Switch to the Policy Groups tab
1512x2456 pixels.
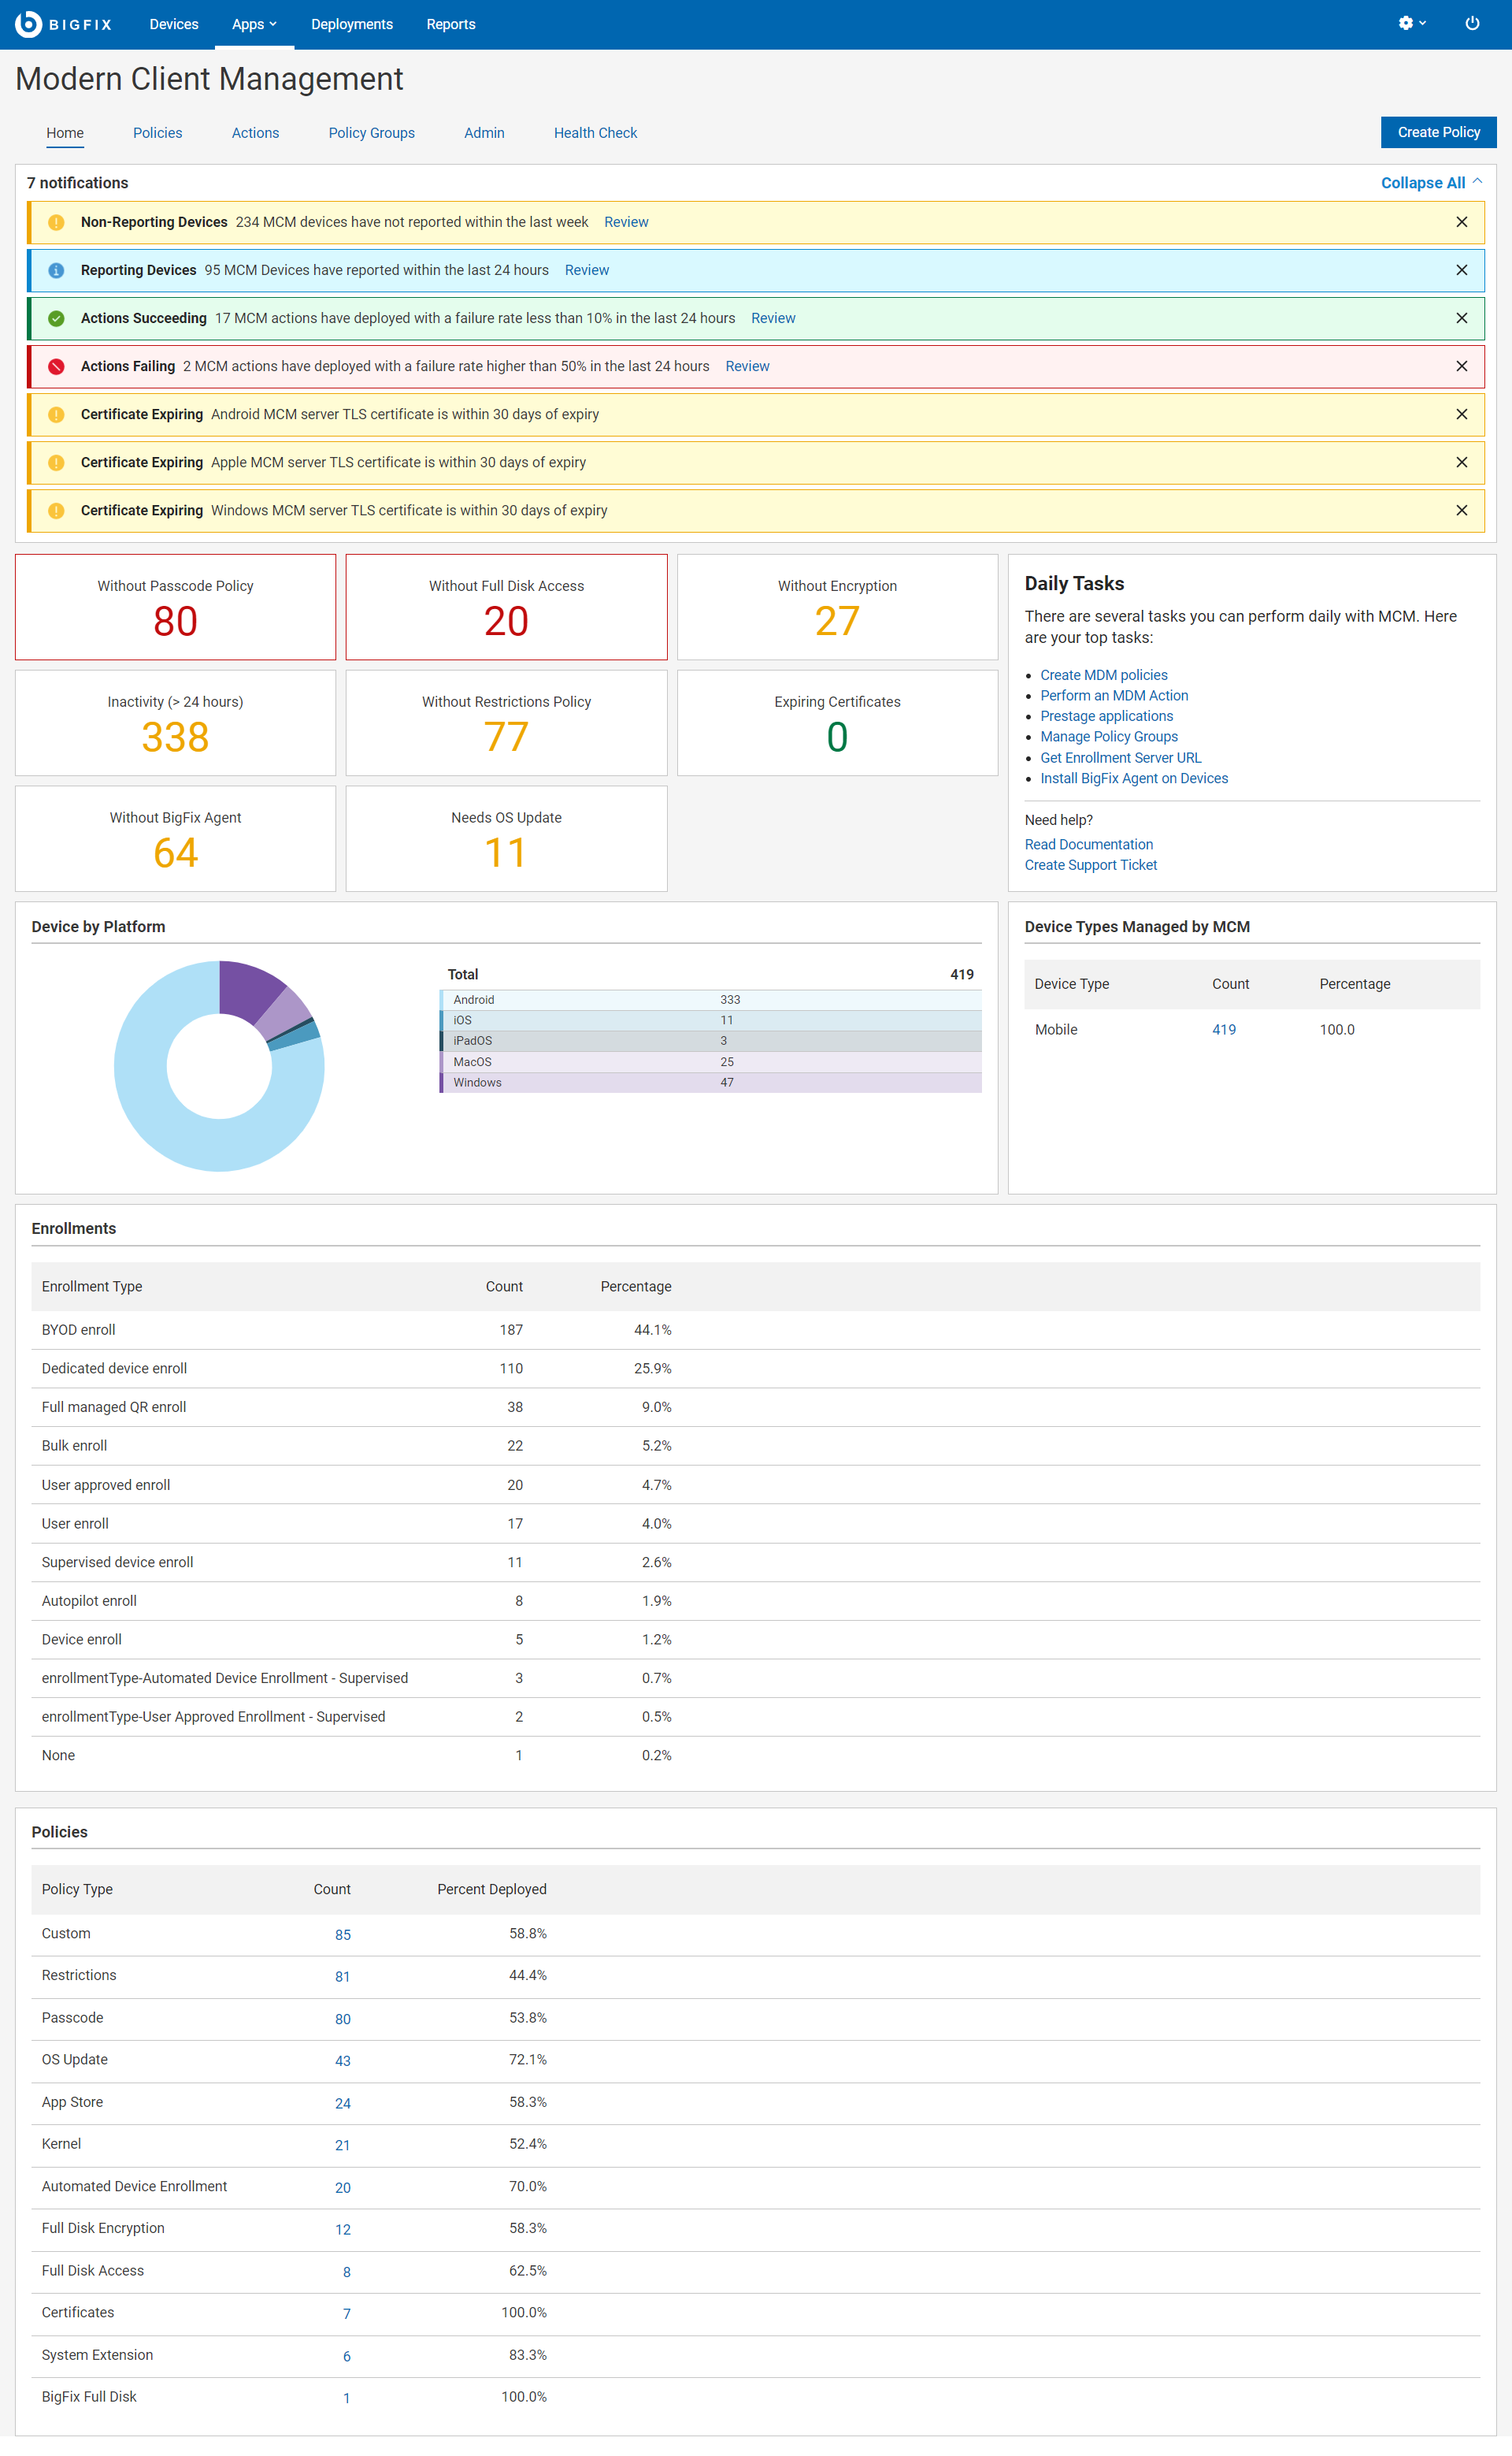371,133
